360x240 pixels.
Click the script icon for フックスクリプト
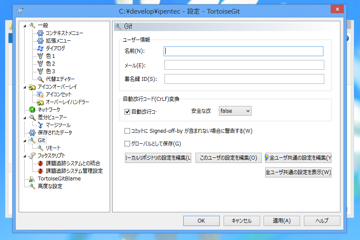tap(32, 156)
